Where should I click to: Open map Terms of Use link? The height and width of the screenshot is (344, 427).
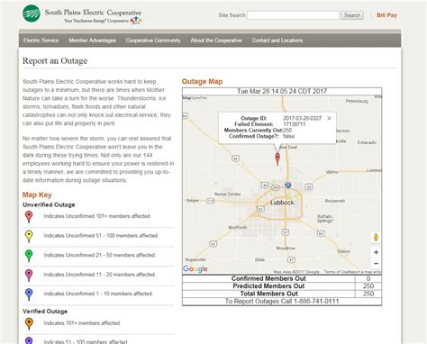(336, 272)
